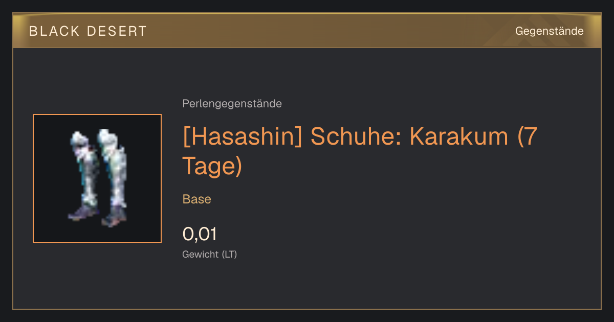614x322 pixels.
Task: Click the 0,01 weight value
Action: point(200,234)
